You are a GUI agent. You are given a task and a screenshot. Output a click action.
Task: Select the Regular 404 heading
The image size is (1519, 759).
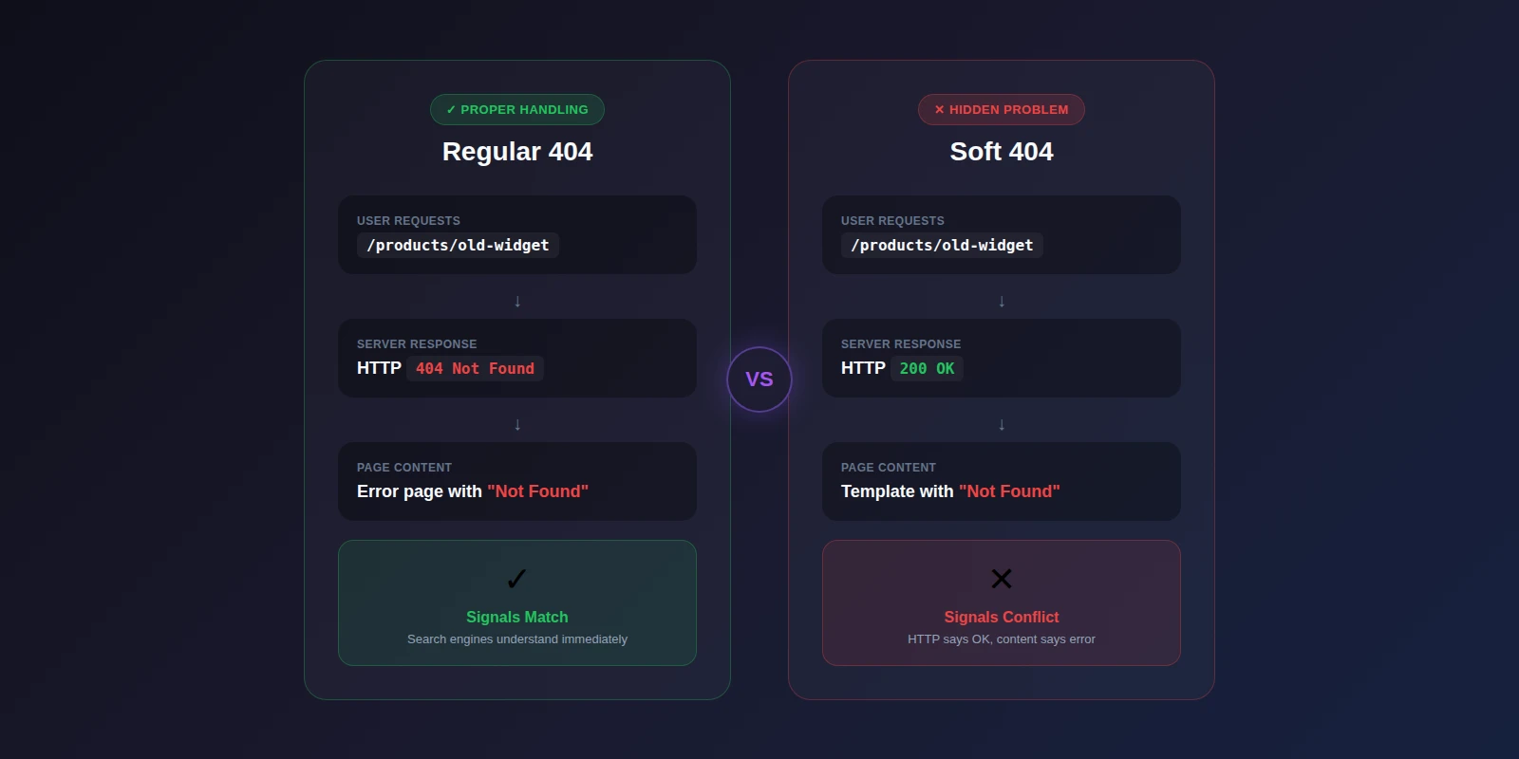[x=517, y=152]
